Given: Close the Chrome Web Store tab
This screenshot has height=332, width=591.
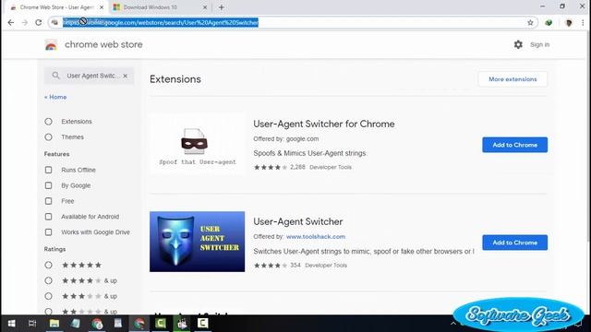Looking at the screenshot, I should 102,7.
